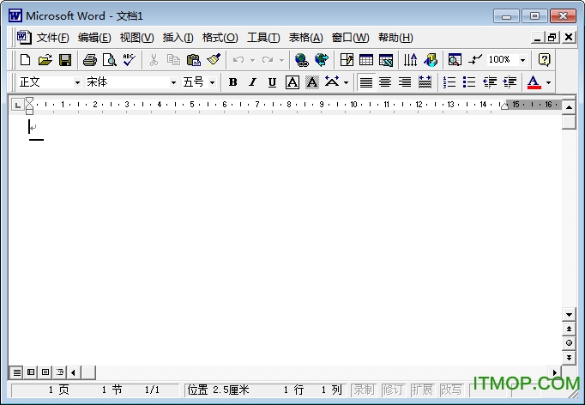Apply numbered list formatting

(x=449, y=82)
